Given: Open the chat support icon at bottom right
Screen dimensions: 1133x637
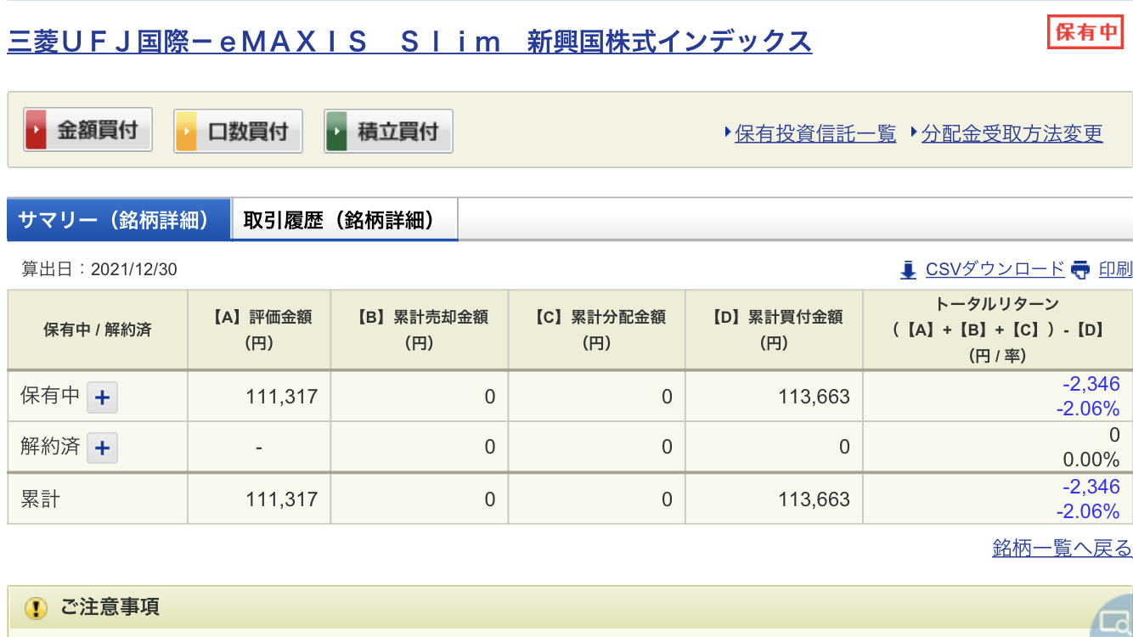Looking at the screenshot, I should 1111,618.
